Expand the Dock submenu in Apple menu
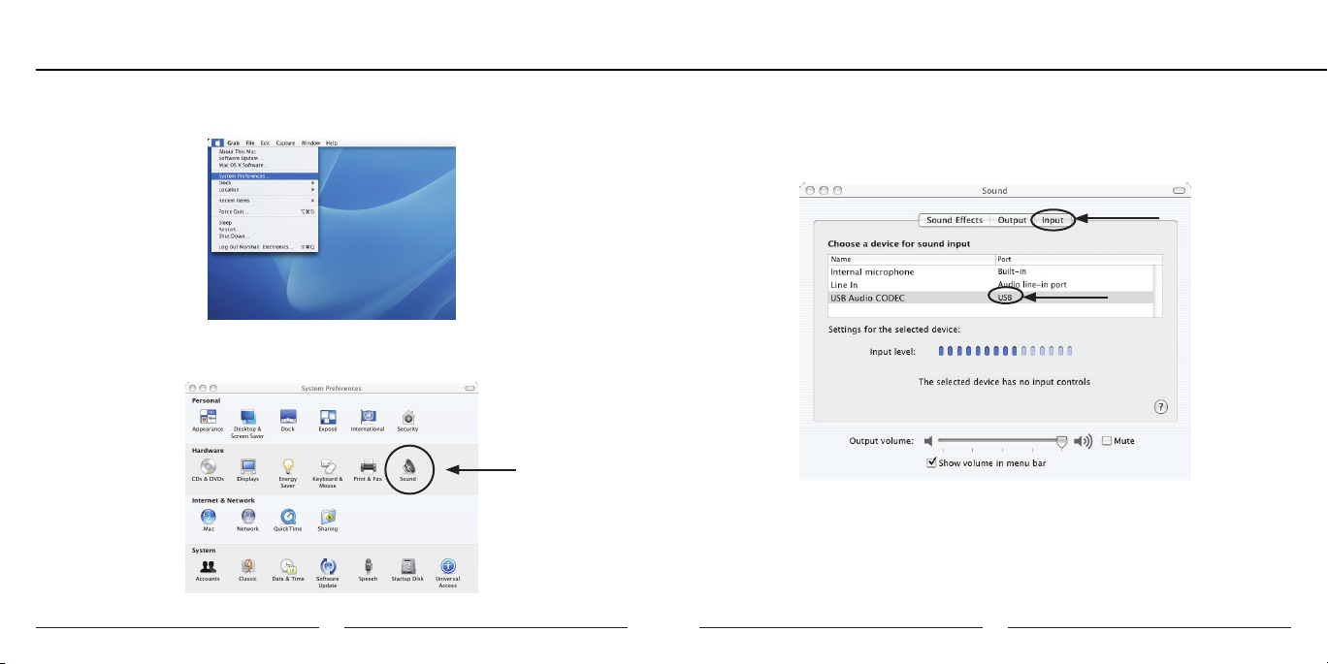The image size is (1328, 664). click(x=265, y=183)
